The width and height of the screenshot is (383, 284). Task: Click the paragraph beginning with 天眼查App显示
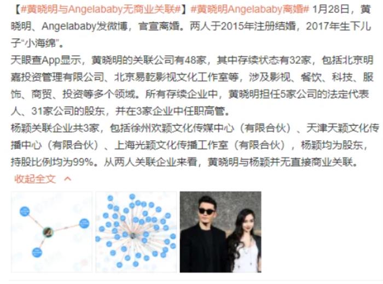tap(191, 86)
